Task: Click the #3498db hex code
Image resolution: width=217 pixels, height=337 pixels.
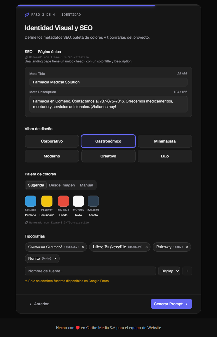Action: tap(31, 210)
